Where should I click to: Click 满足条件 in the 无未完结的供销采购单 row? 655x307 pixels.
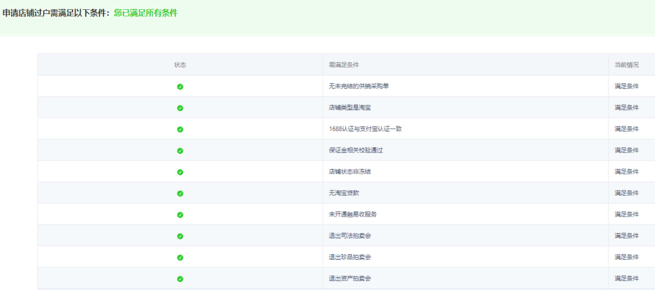click(x=627, y=86)
